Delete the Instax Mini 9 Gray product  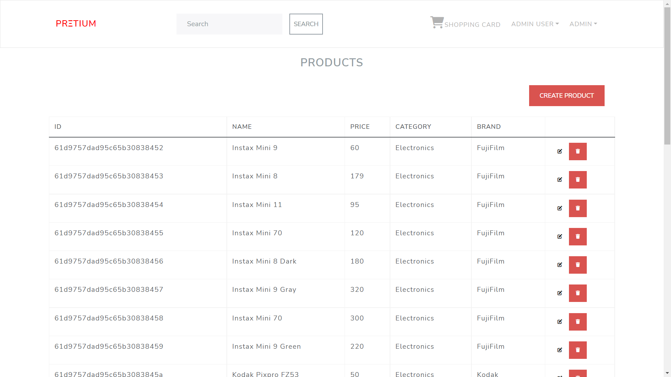click(578, 293)
